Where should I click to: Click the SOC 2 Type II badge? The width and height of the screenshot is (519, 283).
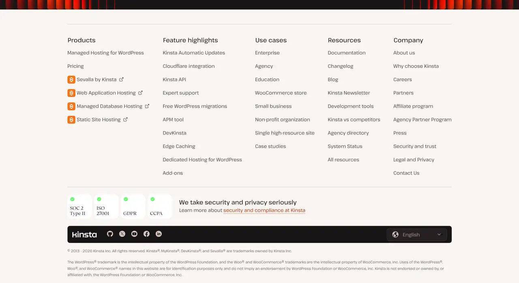(79, 206)
